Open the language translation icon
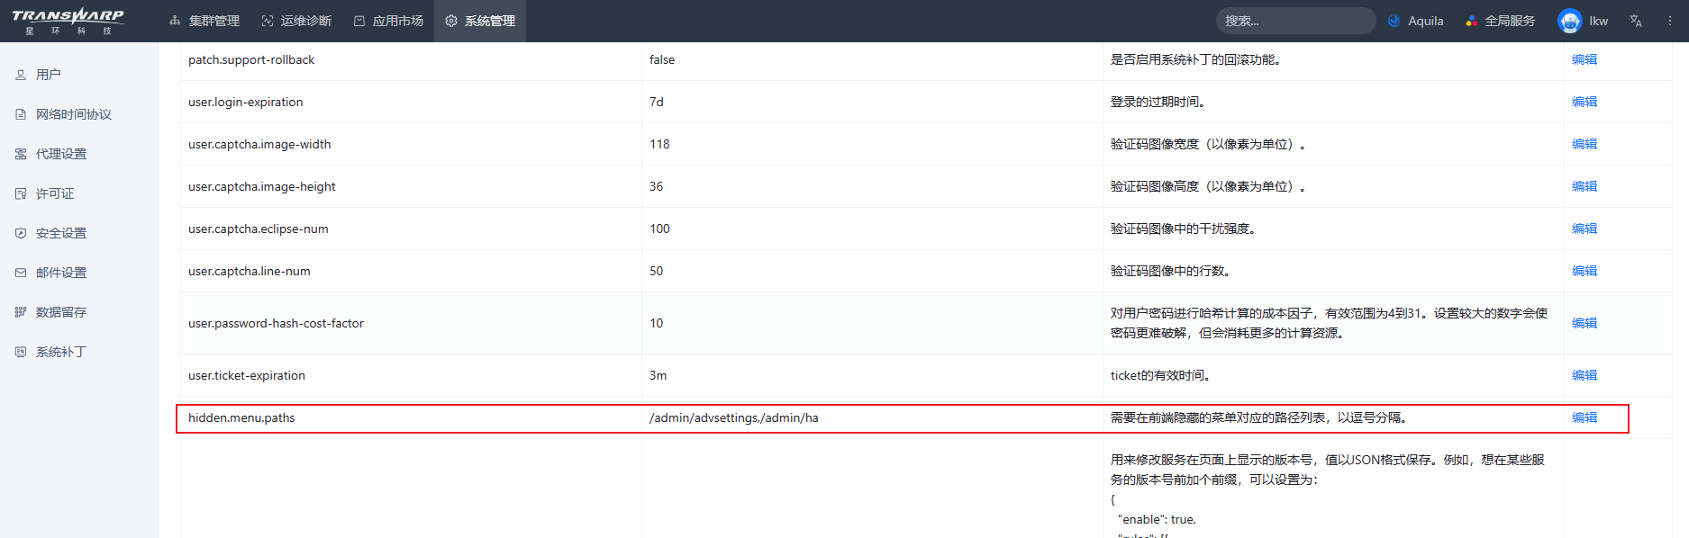This screenshot has height=538, width=1689. click(x=1636, y=21)
